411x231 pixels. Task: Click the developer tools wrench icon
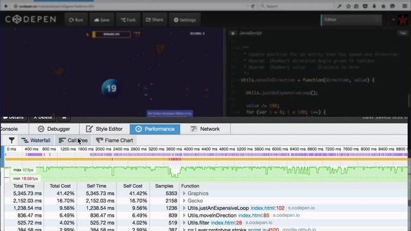pyautogui.click(x=340, y=6)
